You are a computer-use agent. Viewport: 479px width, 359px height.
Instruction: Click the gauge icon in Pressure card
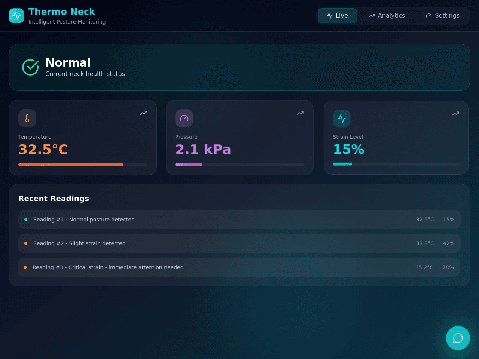coord(184,118)
